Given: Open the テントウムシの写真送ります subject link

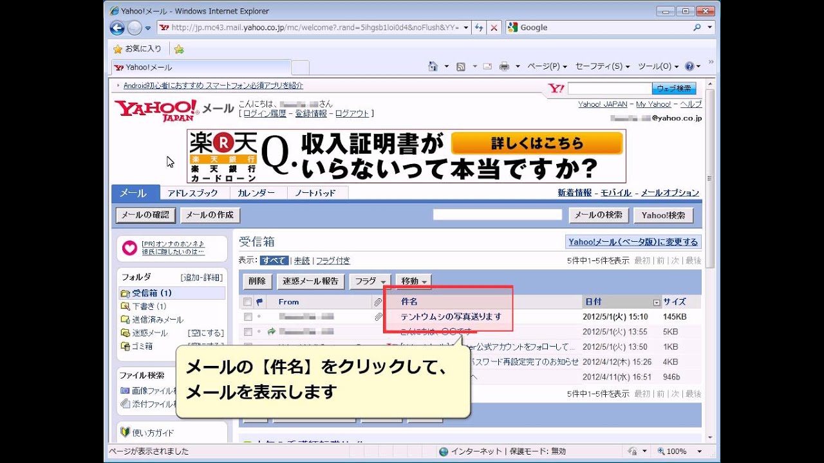Looking at the screenshot, I should click(451, 317).
